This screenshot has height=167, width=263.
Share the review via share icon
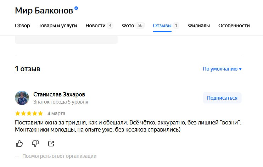(x=51, y=144)
